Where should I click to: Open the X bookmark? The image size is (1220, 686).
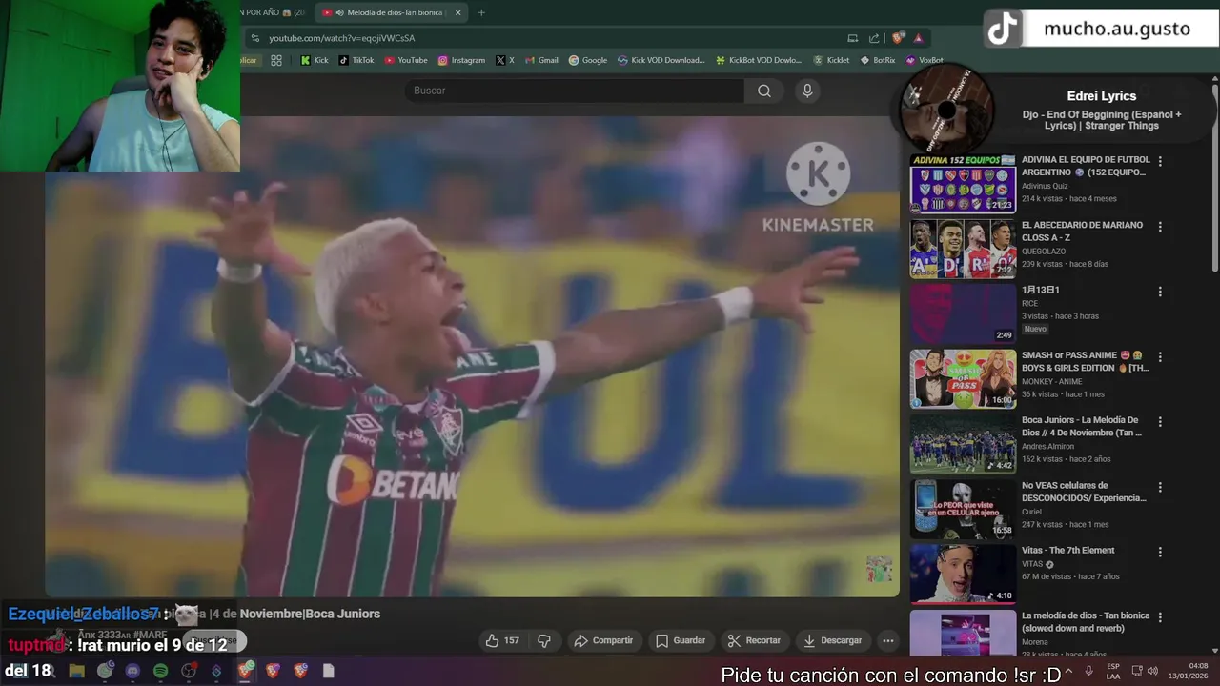[x=505, y=60]
